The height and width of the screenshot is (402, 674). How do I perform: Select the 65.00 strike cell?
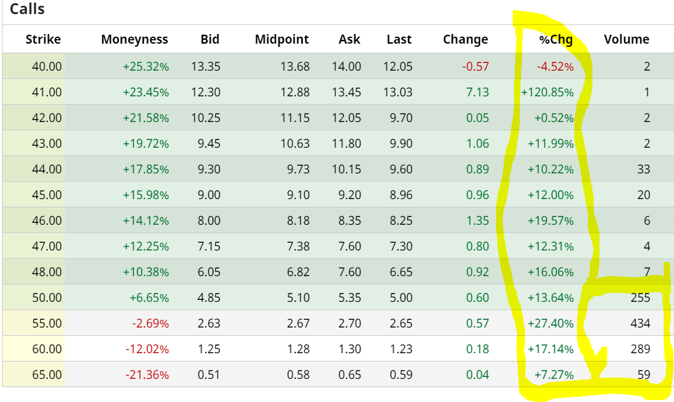pyautogui.click(x=46, y=374)
